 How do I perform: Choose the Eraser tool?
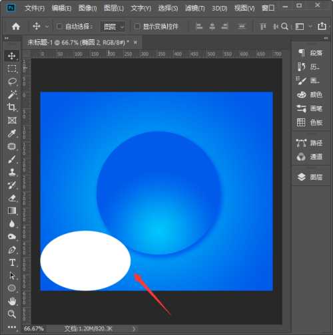pyautogui.click(x=12, y=198)
